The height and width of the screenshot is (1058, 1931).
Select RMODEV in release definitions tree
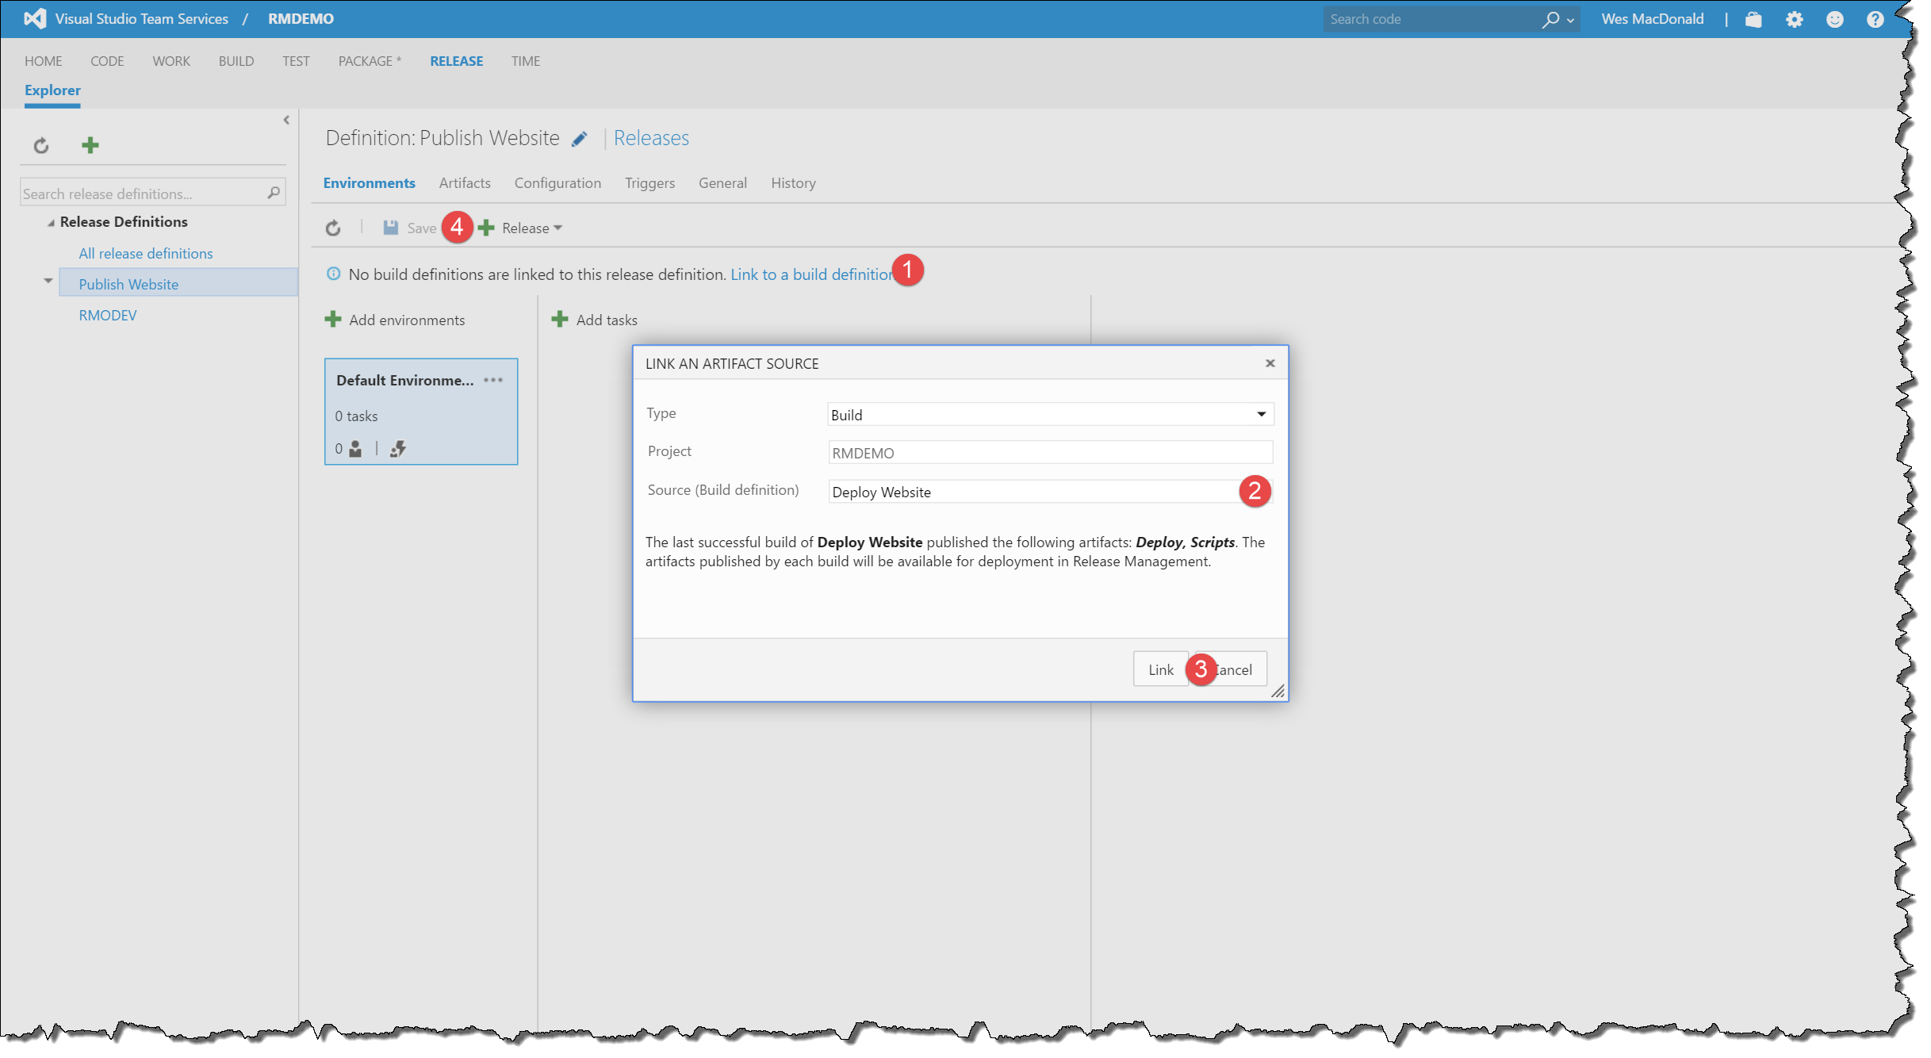108,316
